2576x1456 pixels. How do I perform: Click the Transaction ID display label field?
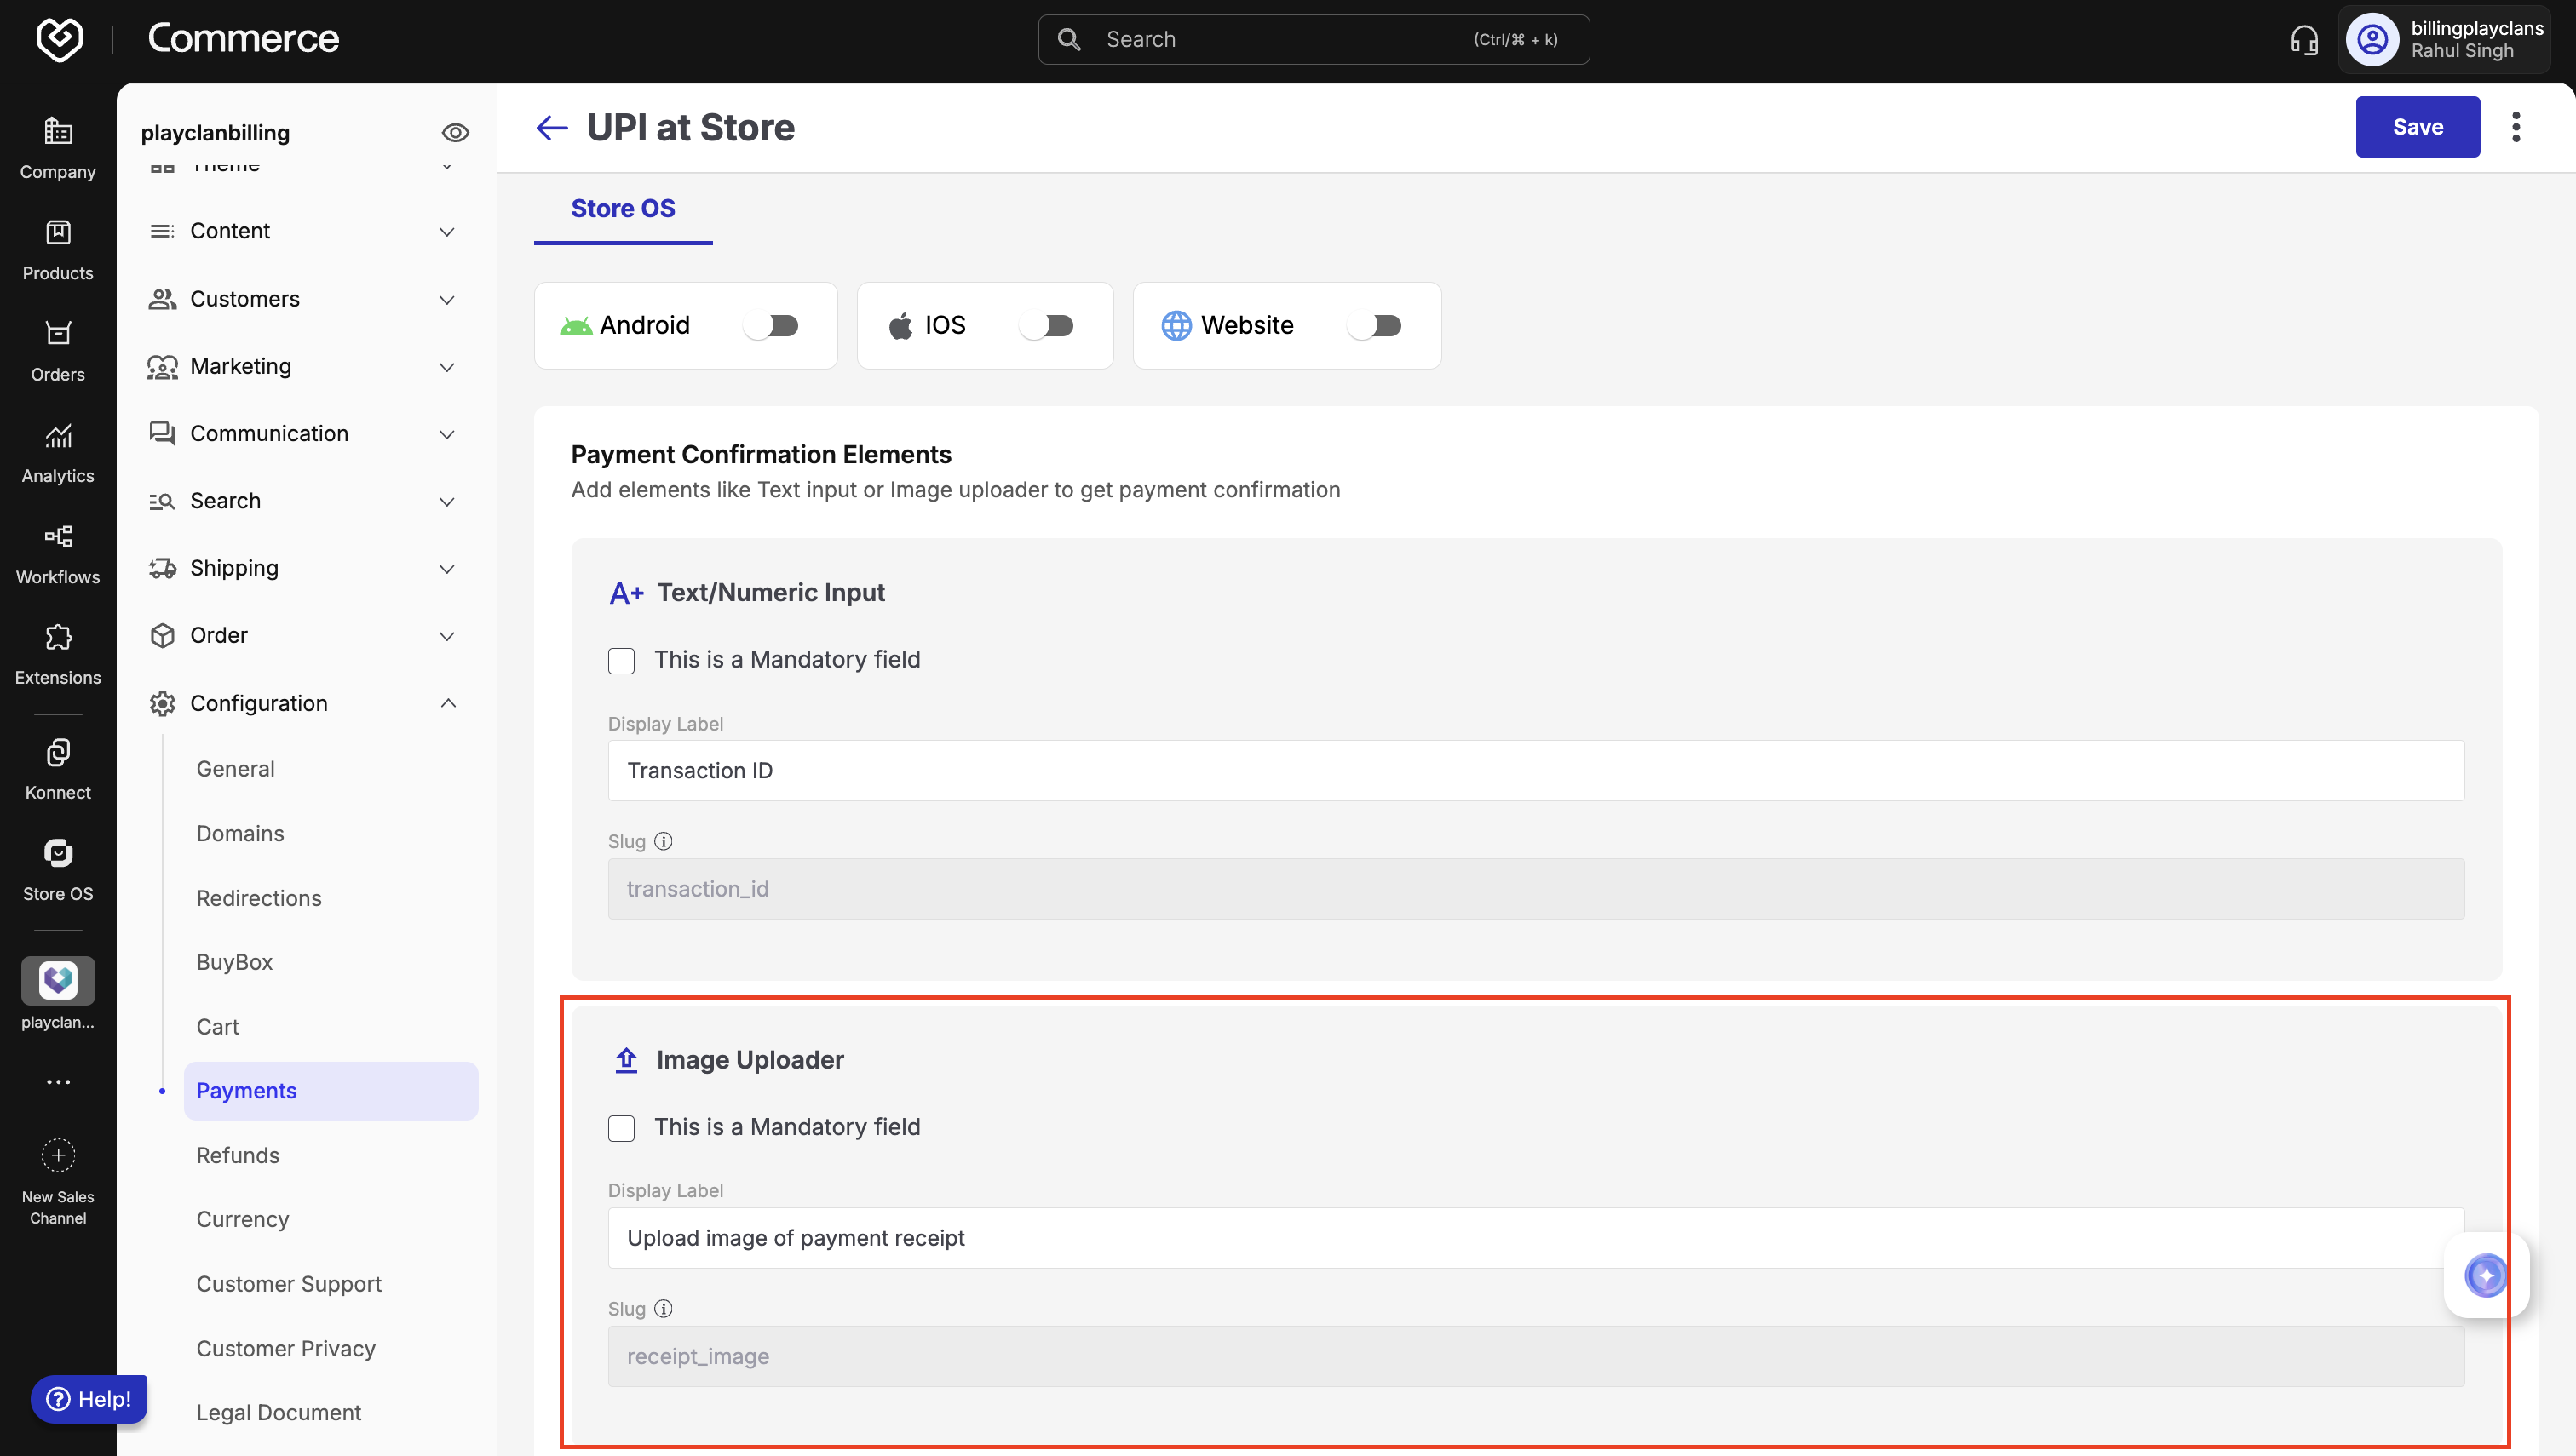click(x=1536, y=770)
